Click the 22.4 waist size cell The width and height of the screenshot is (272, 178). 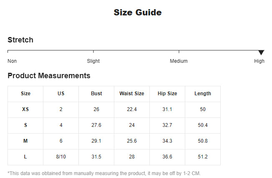(132, 109)
